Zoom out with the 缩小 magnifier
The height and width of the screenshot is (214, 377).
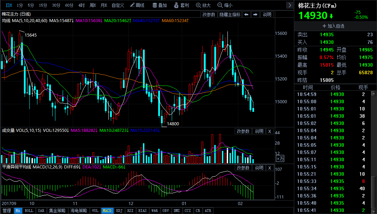click(225, 5)
